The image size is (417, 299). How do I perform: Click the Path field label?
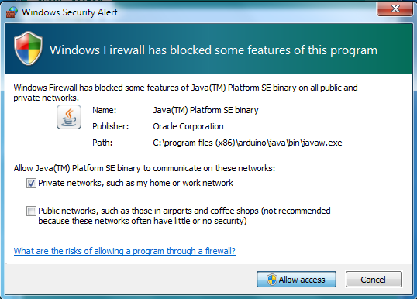click(102, 143)
